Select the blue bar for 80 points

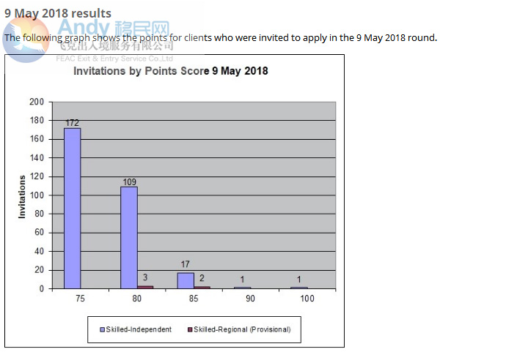point(129,238)
